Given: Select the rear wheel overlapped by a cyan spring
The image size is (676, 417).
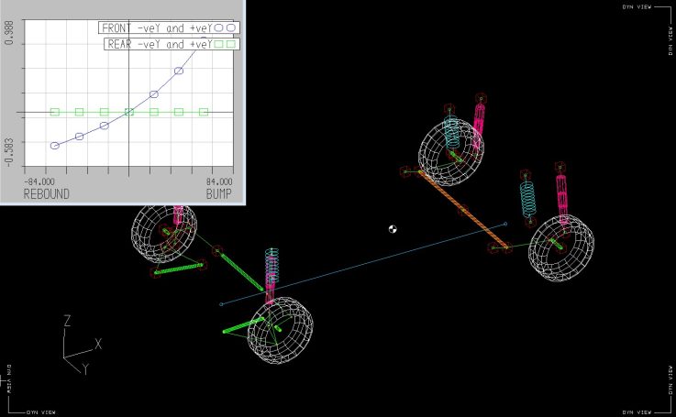Looking at the screenshot, I should [451, 152].
